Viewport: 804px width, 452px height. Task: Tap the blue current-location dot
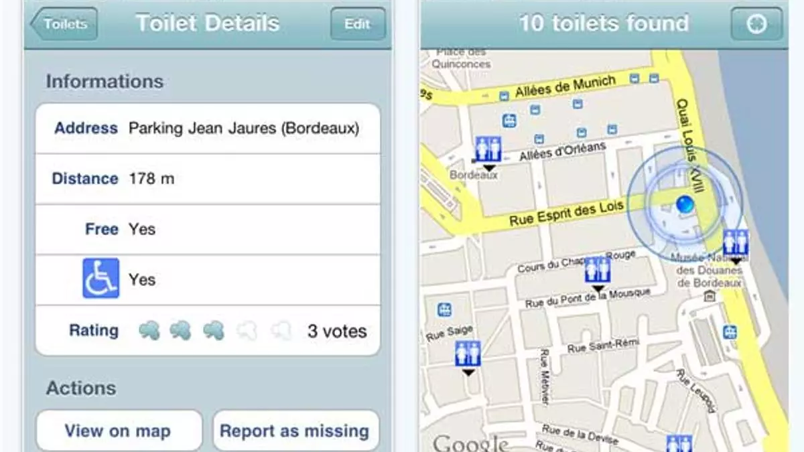pos(685,204)
